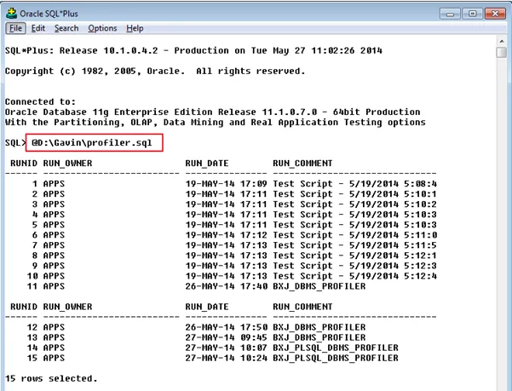This screenshot has height=391, width=512.
Task: Click the Partitioning, OLAP, Data Mining options line
Action: [x=216, y=123]
